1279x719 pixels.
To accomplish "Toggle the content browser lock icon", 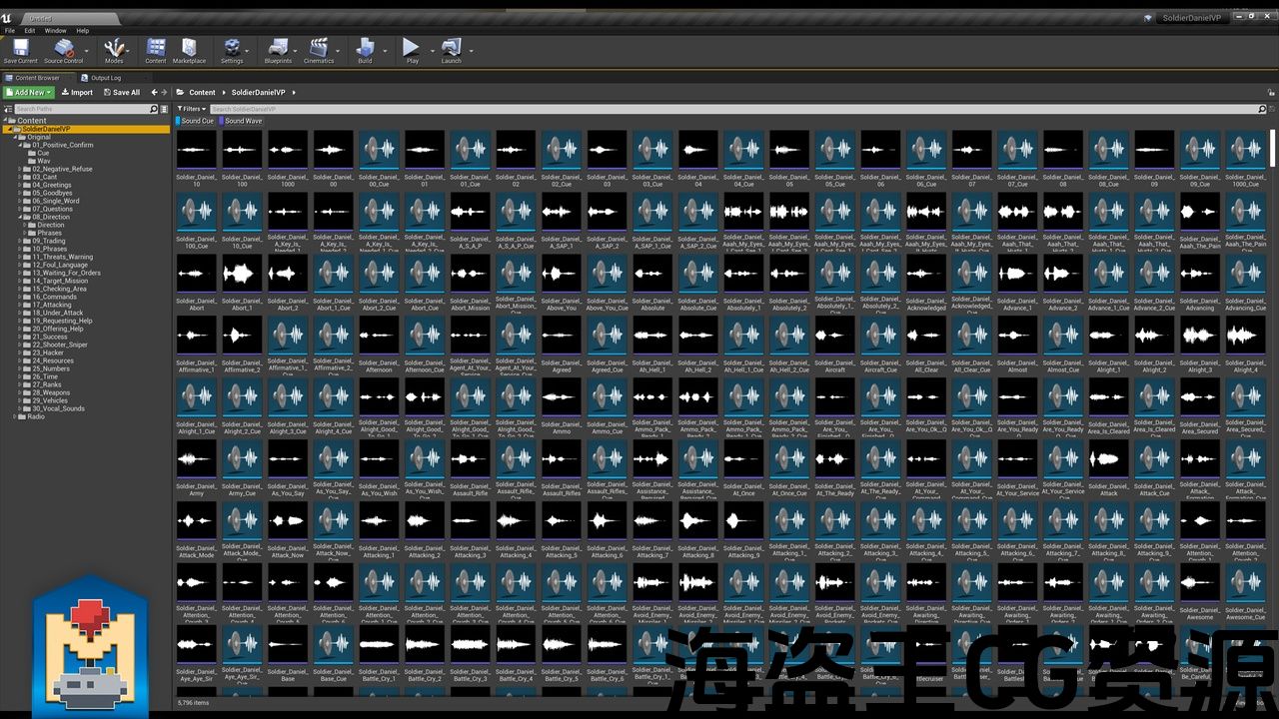I will 1269,93.
